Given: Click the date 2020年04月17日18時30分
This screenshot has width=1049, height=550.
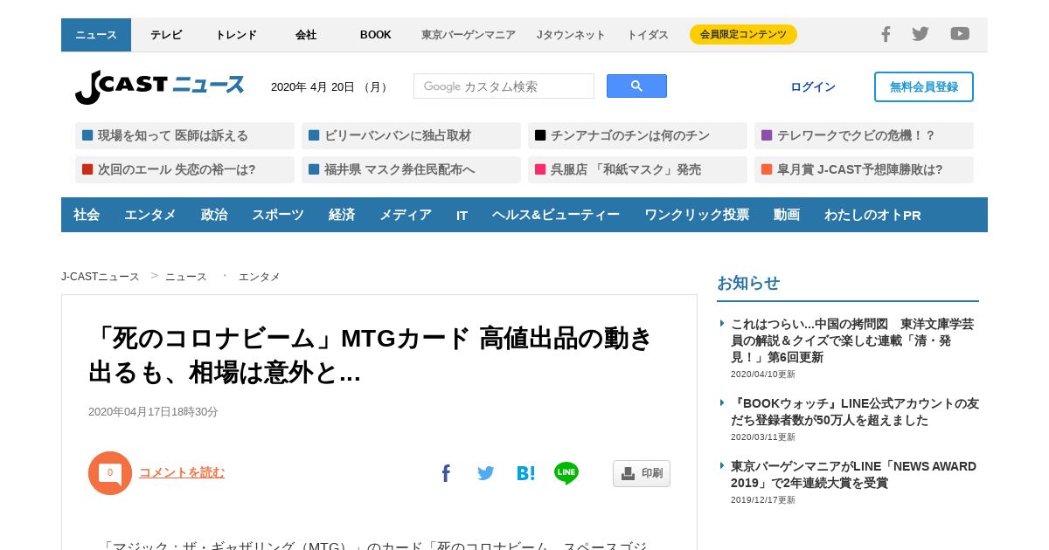Looking at the screenshot, I should (153, 412).
